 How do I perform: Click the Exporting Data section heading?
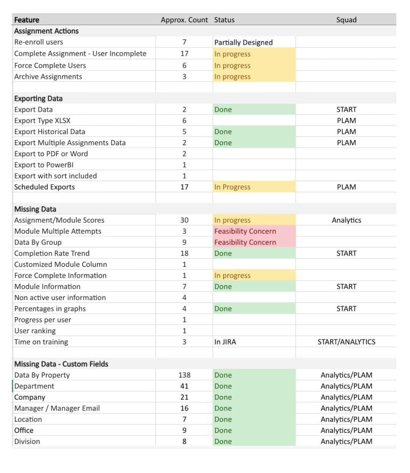click(x=38, y=99)
